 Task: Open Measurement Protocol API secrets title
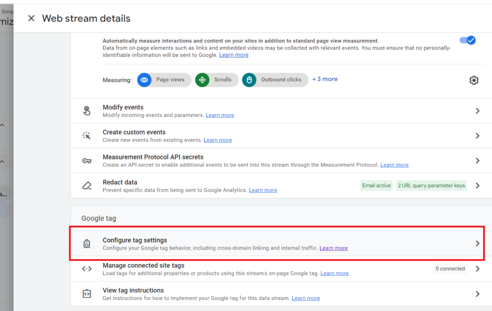(x=153, y=157)
